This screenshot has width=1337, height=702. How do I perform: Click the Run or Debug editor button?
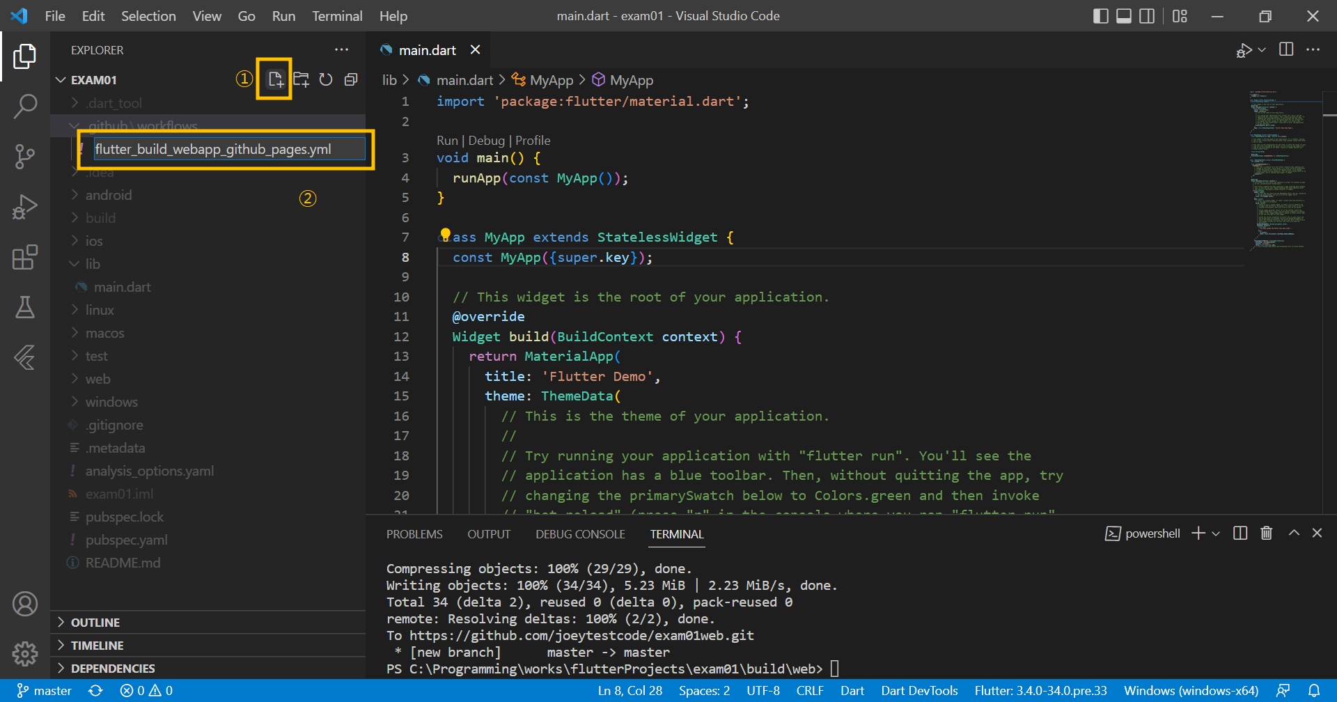point(1244,50)
